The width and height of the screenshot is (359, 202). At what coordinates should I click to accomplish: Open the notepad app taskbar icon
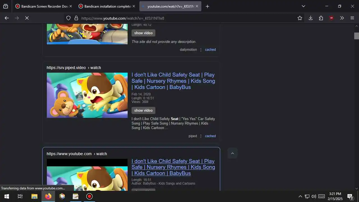pos(76,196)
